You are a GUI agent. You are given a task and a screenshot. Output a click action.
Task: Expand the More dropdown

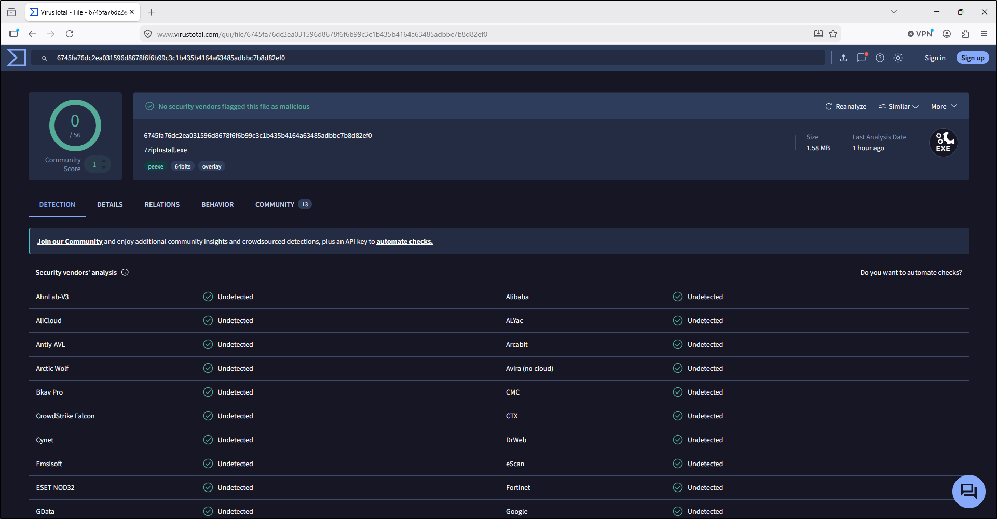(x=944, y=106)
